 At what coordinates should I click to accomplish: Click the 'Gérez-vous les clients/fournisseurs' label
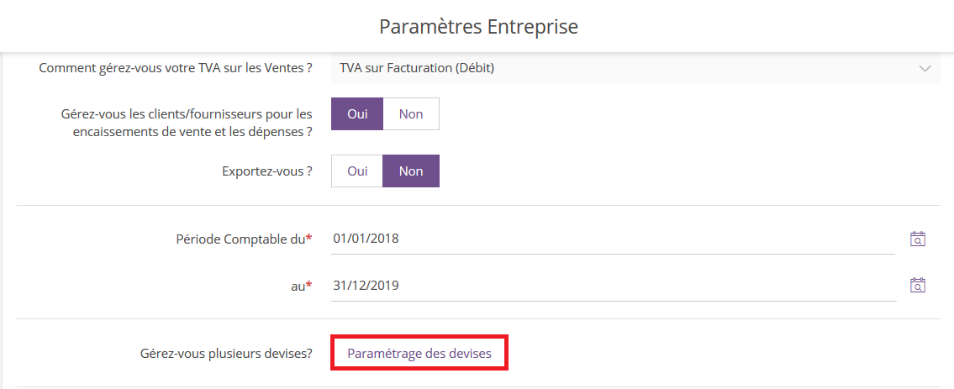[x=187, y=122]
